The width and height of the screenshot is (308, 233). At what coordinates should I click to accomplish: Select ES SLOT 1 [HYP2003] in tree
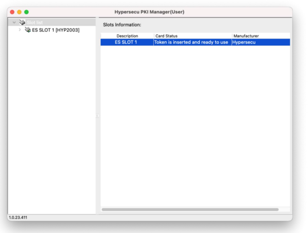(x=56, y=30)
